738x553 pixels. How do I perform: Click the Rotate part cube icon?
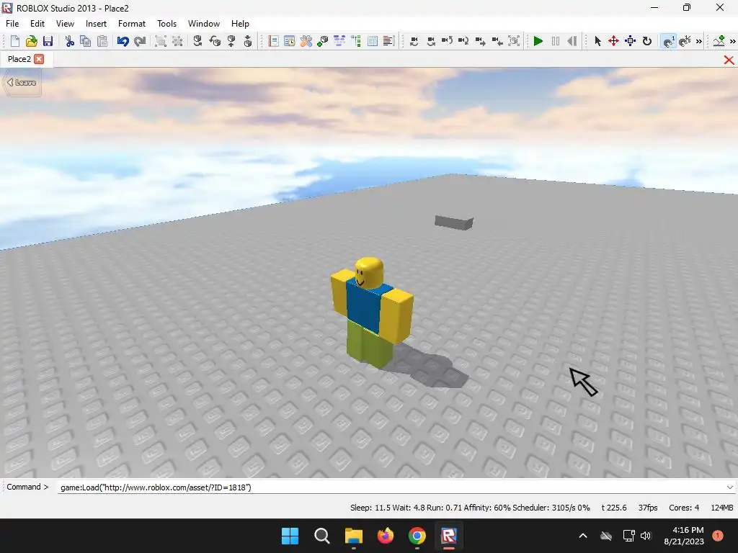[x=197, y=41]
